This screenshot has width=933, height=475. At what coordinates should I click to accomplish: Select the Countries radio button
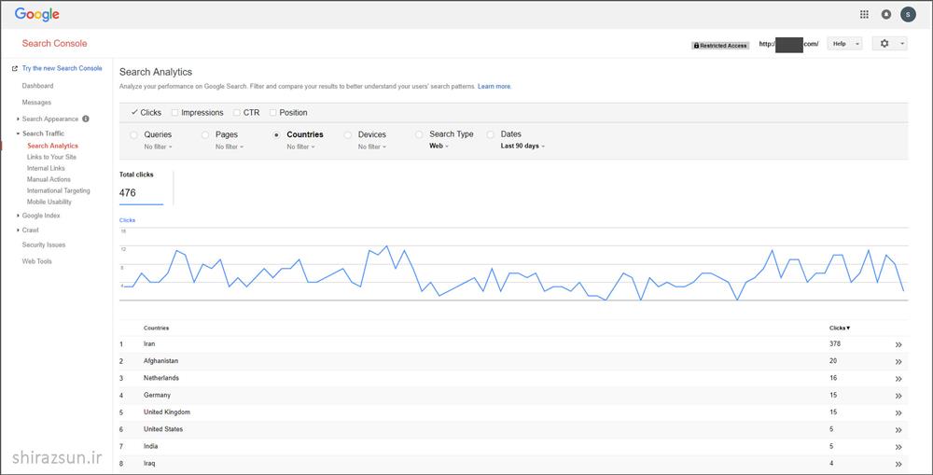point(277,135)
